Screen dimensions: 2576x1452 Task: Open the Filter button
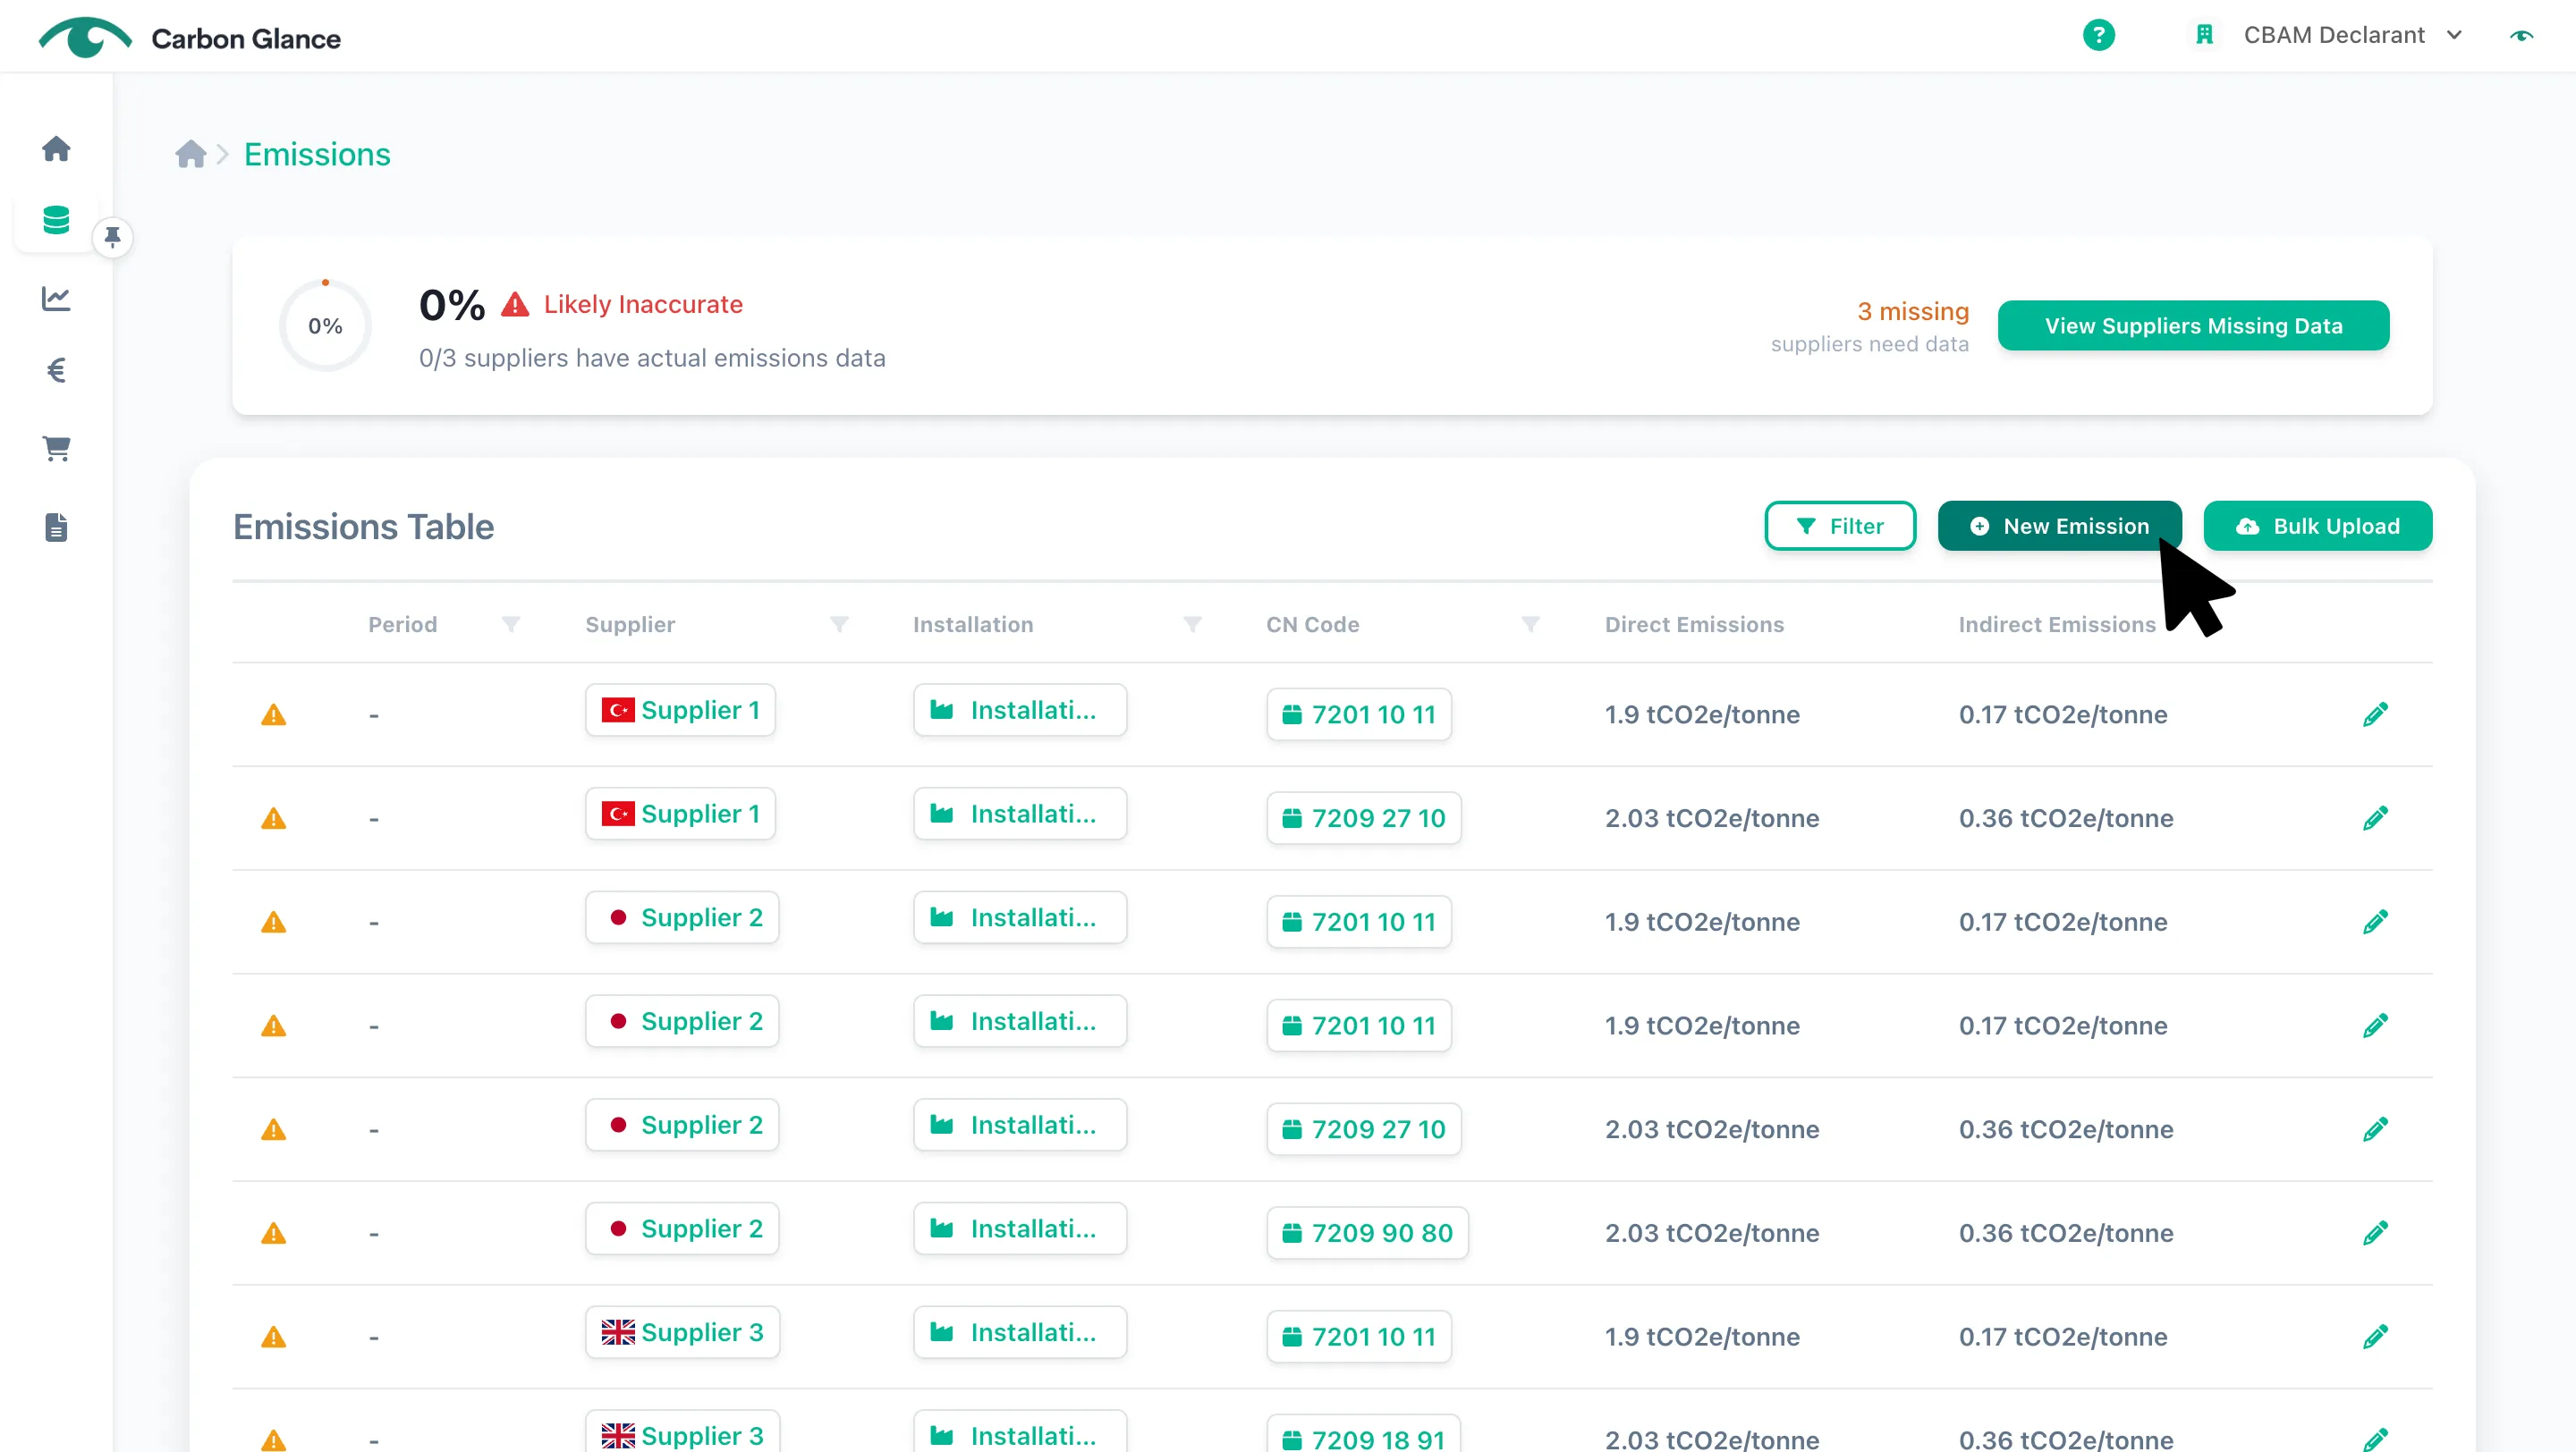(1840, 526)
